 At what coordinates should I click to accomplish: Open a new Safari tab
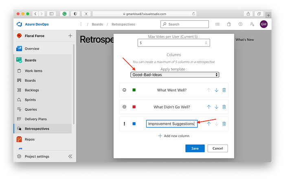click(268, 15)
